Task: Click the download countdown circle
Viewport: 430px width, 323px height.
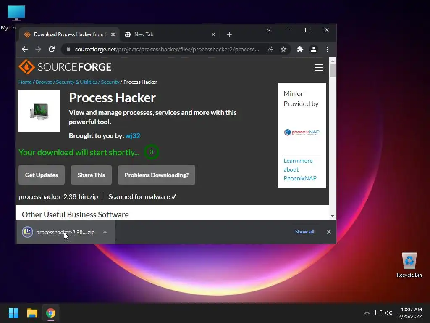Action: click(x=151, y=152)
